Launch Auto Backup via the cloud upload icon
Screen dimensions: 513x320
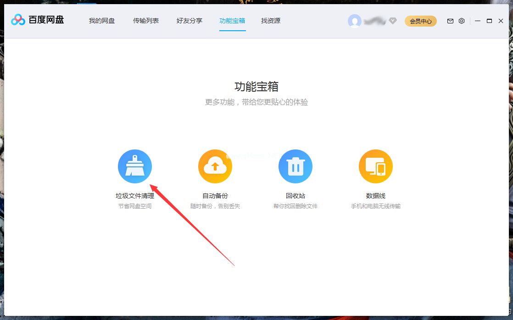point(215,166)
